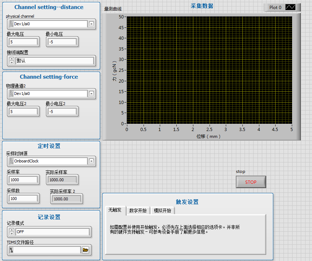Viewport: 312px width, 261px height.
Task: Click the 实际采样率 indicator value
Action: pos(62,180)
